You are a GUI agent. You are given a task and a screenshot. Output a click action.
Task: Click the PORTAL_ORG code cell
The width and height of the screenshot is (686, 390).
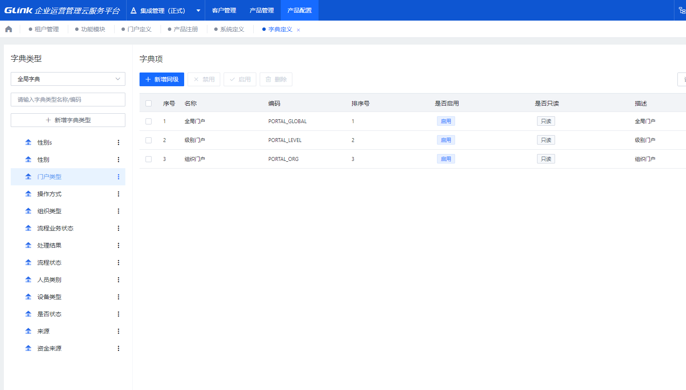pos(283,159)
